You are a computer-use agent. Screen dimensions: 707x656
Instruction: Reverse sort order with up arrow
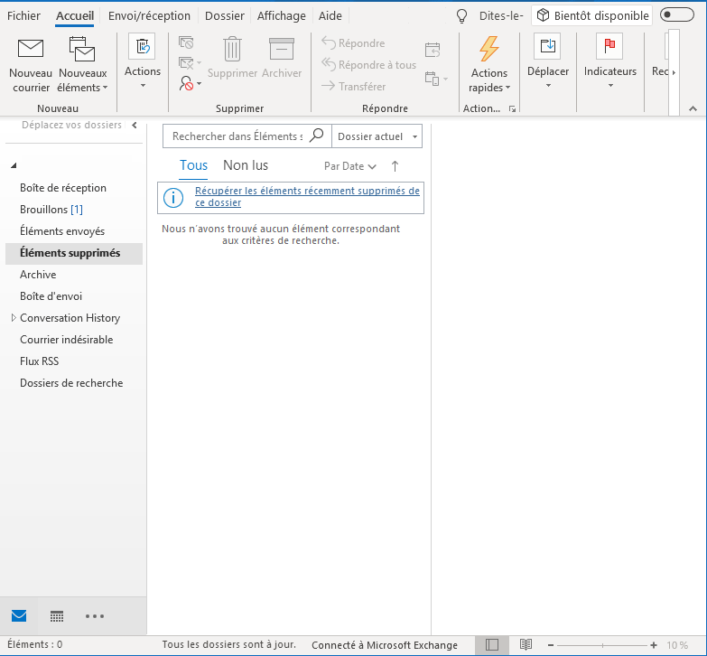pos(395,166)
